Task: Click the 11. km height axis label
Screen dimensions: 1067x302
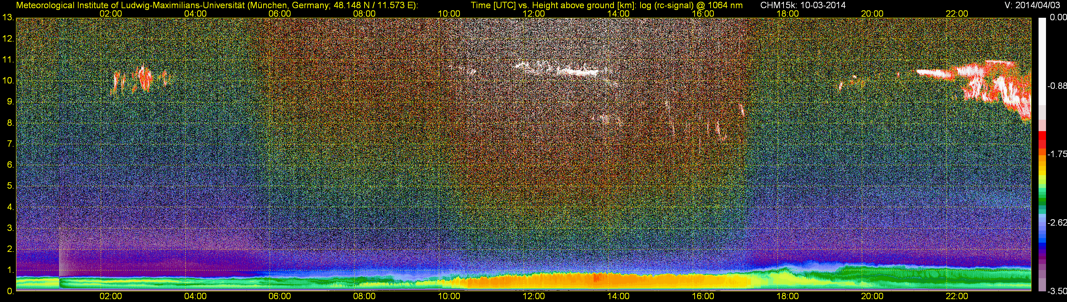Action: (x=8, y=60)
